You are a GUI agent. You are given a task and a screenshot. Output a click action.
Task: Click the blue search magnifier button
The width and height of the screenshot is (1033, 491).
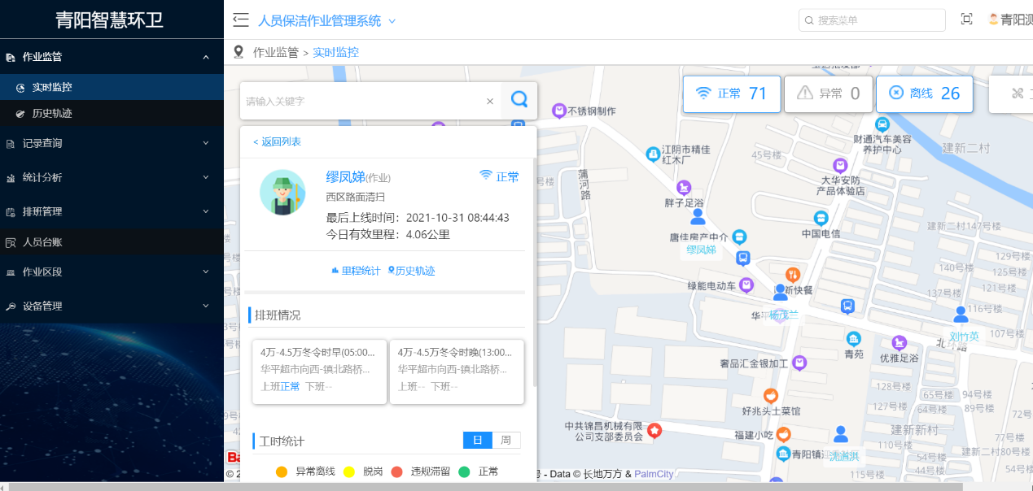click(x=519, y=100)
